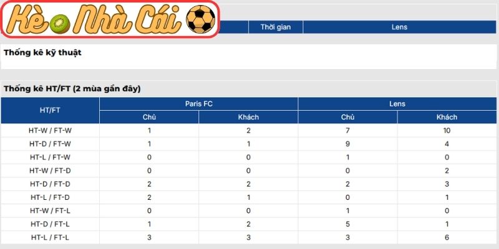Image resolution: width=499 pixels, height=249 pixels.
Task: Select the Khách subheader under Paris FC
Action: pyautogui.click(x=248, y=117)
